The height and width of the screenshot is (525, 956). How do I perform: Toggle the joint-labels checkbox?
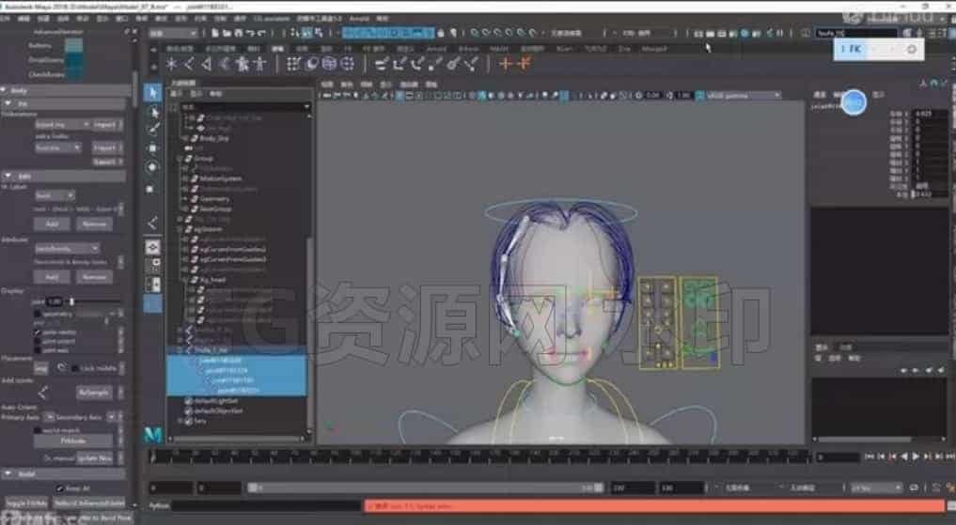[38, 332]
